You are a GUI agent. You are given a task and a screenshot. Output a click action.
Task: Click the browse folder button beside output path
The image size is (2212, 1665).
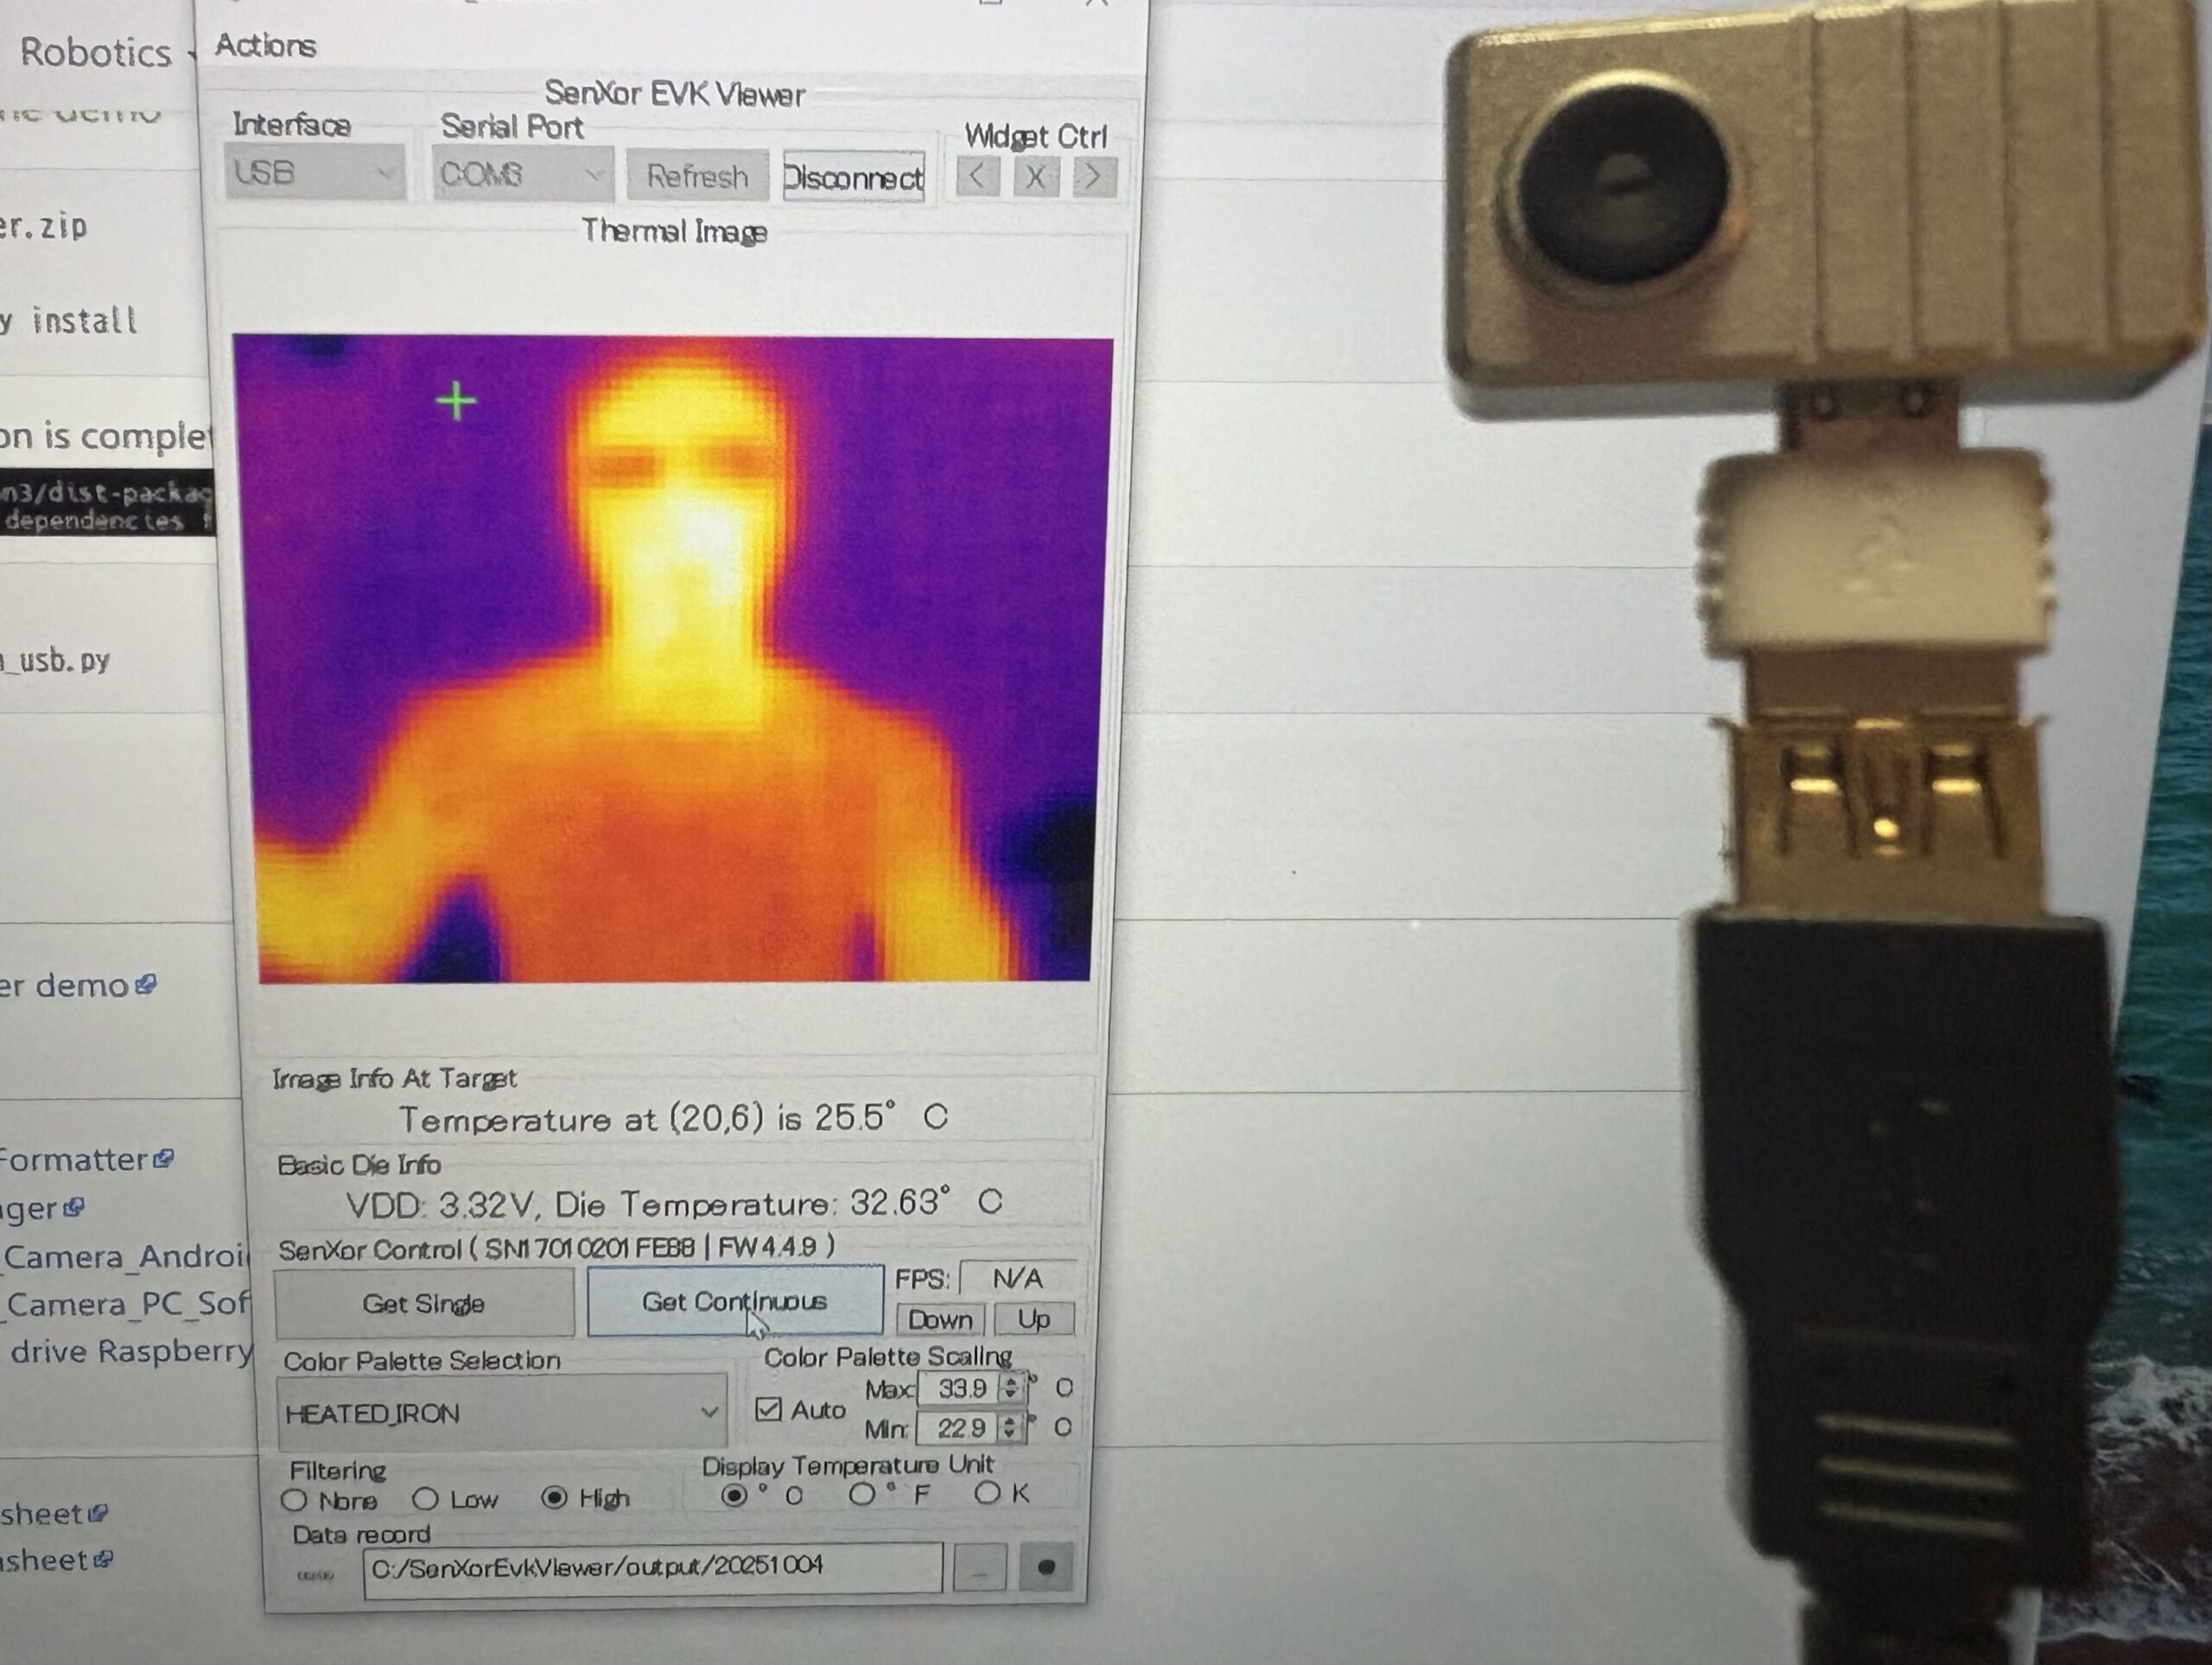pyautogui.click(x=979, y=1569)
